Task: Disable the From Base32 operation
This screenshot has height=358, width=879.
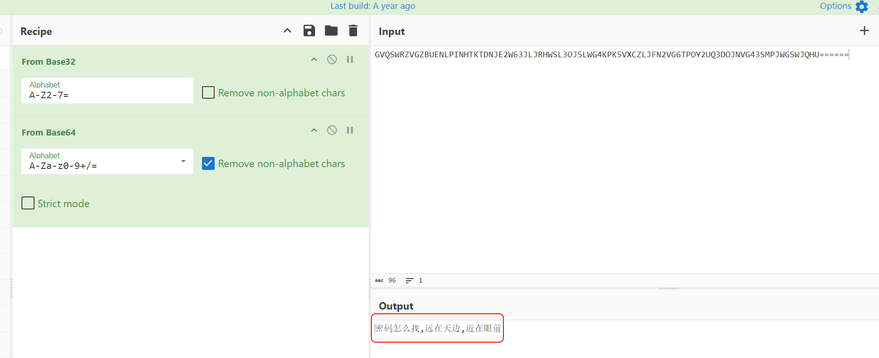Action: [x=332, y=60]
